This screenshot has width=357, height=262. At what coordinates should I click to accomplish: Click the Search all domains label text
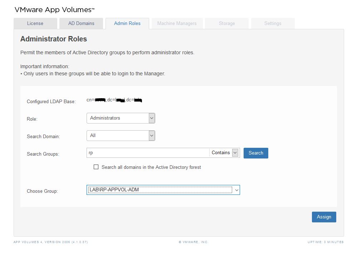(151, 167)
